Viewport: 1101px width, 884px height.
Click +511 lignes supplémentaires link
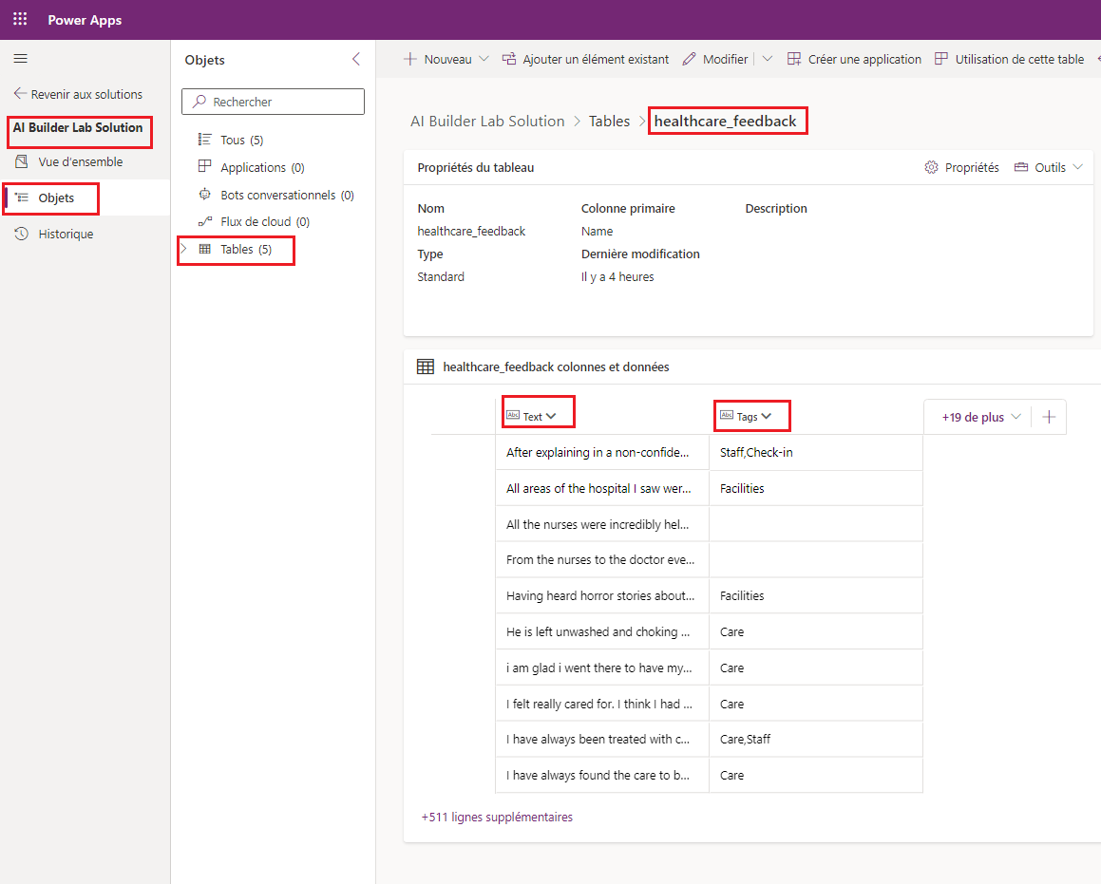coord(497,817)
